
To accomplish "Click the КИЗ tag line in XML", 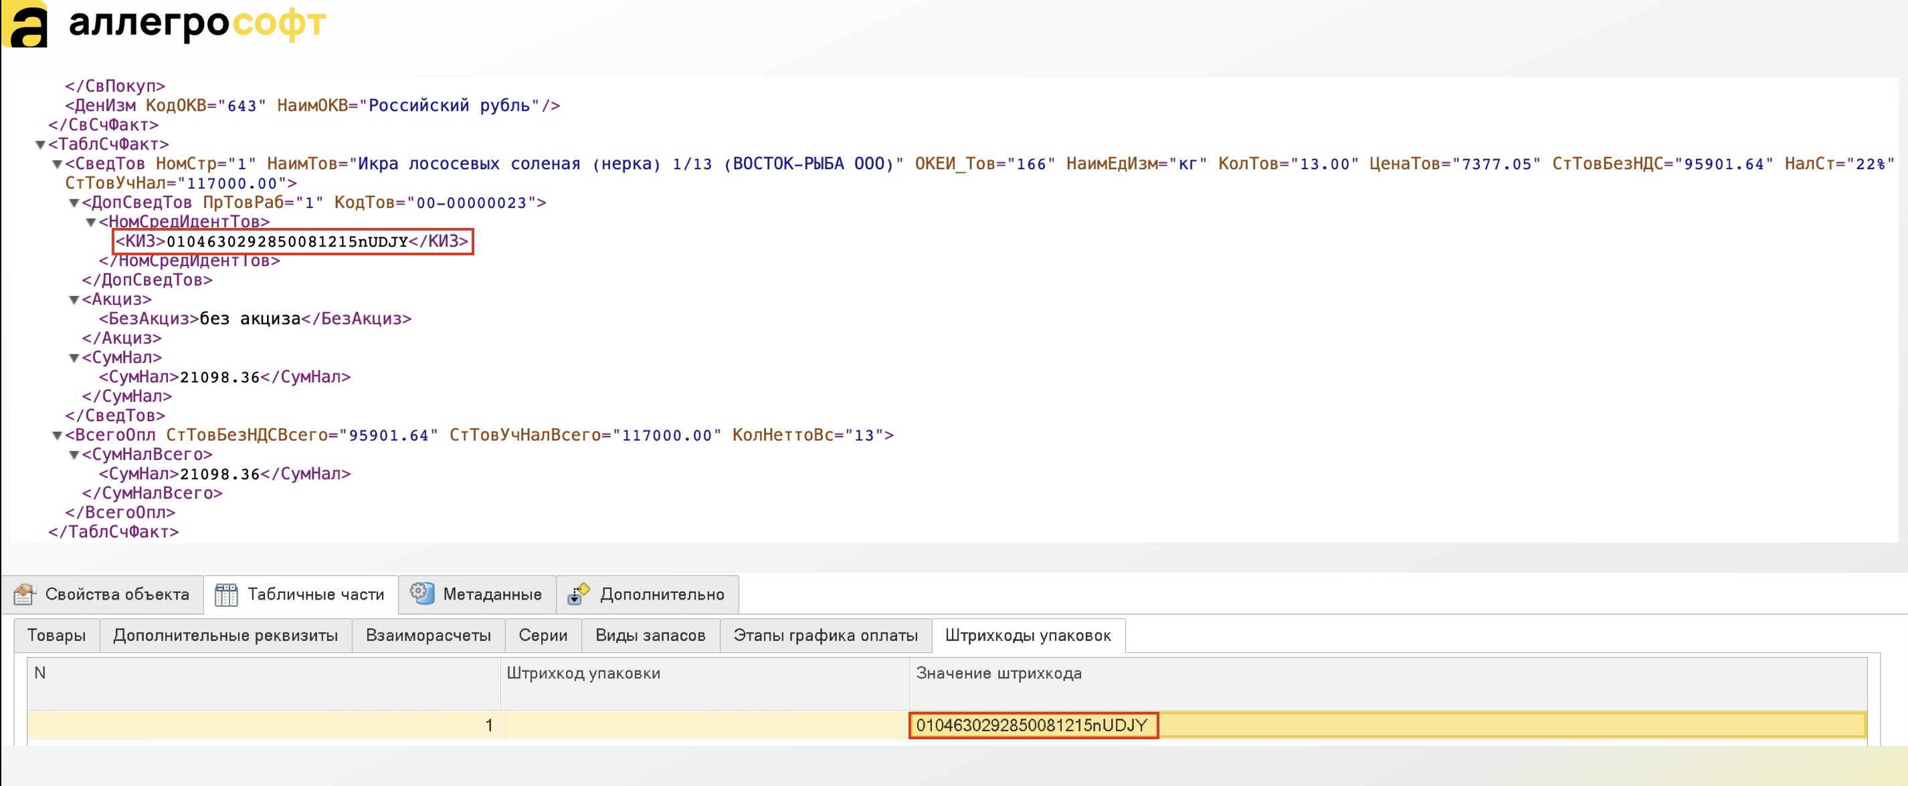I will pos(292,241).
